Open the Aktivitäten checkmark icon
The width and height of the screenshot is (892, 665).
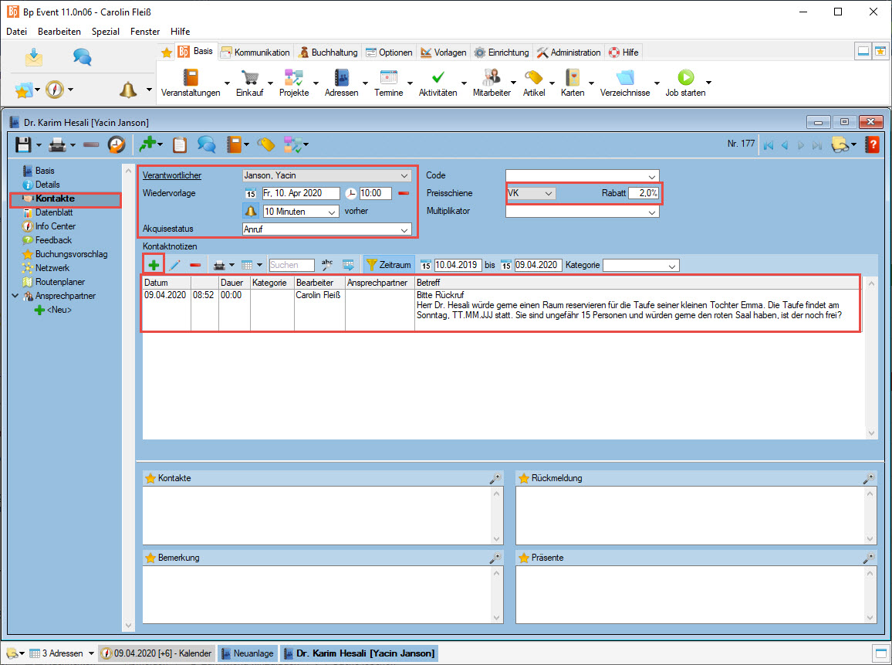click(x=438, y=78)
